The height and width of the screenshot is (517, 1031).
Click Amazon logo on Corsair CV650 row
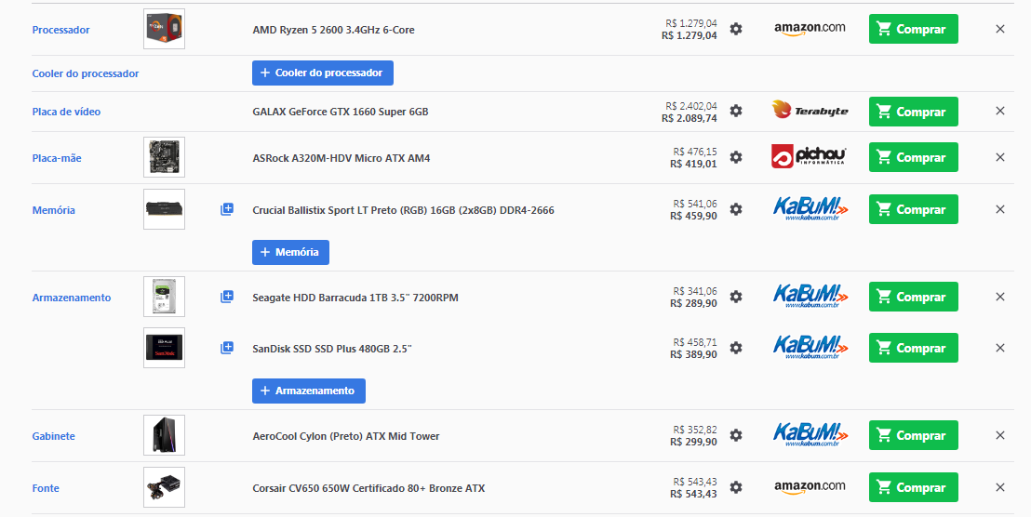pyautogui.click(x=810, y=487)
